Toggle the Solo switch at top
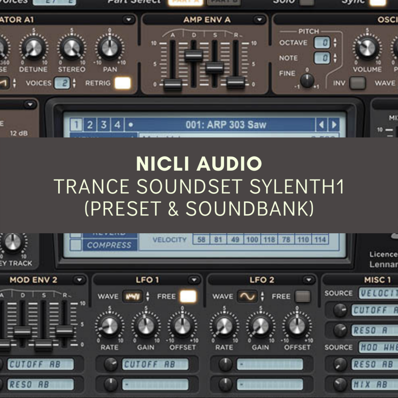This screenshot has width=398, height=398. point(307,2)
